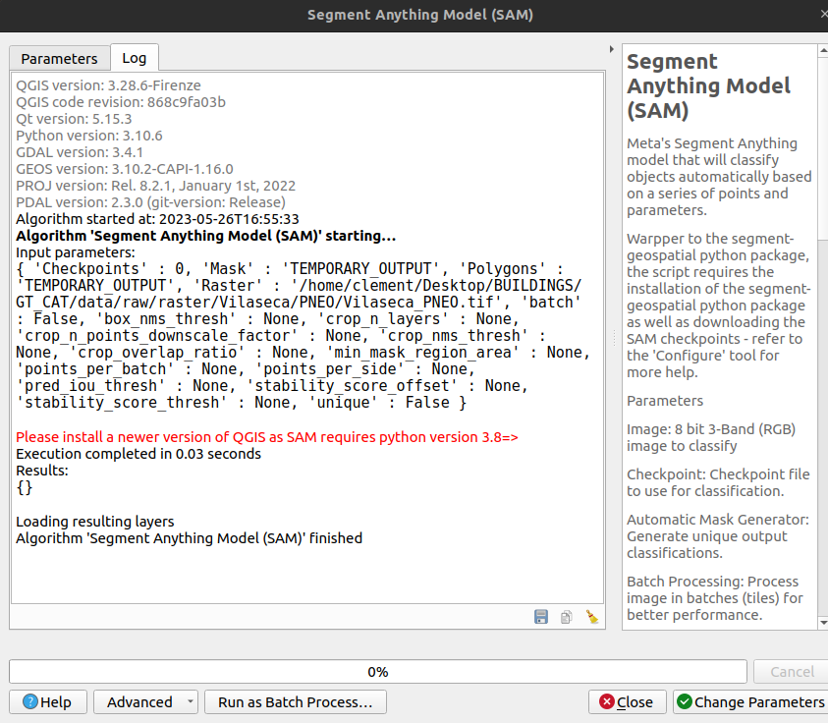Select the Log tab
This screenshot has width=828, height=723.
pos(134,58)
